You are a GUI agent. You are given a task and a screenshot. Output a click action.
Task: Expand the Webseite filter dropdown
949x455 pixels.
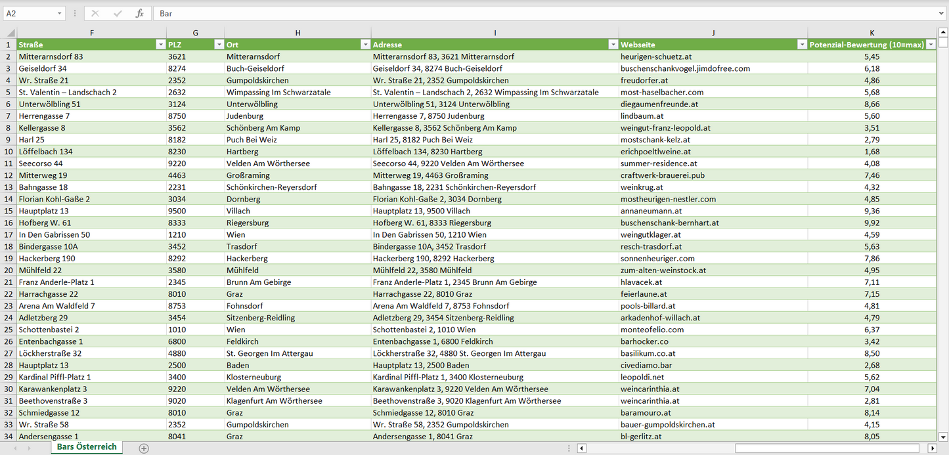point(801,45)
